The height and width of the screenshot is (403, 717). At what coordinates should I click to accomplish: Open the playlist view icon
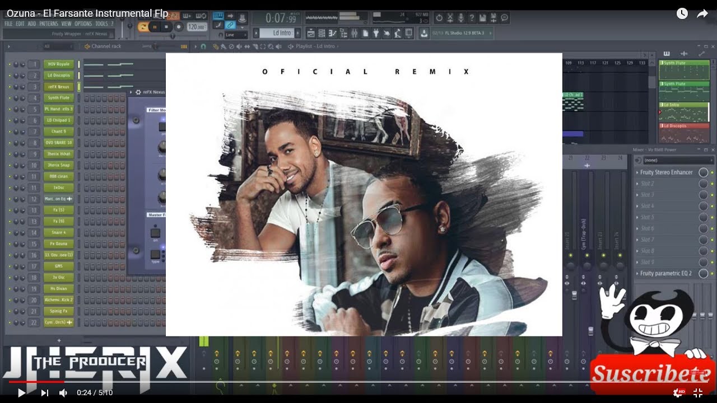(311, 33)
